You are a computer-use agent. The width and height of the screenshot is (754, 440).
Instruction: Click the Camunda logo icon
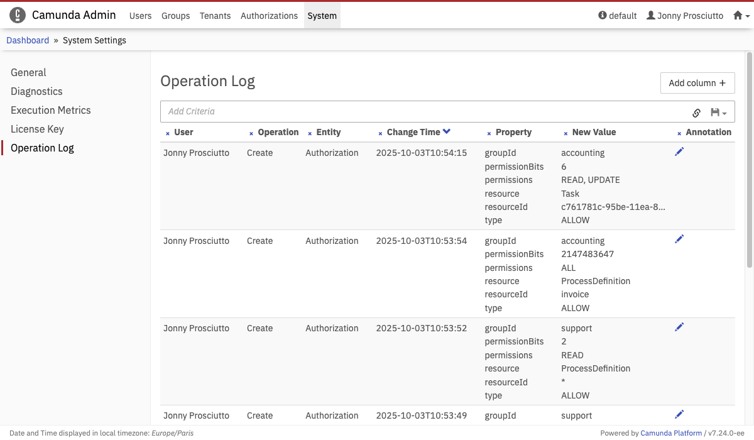click(x=18, y=15)
